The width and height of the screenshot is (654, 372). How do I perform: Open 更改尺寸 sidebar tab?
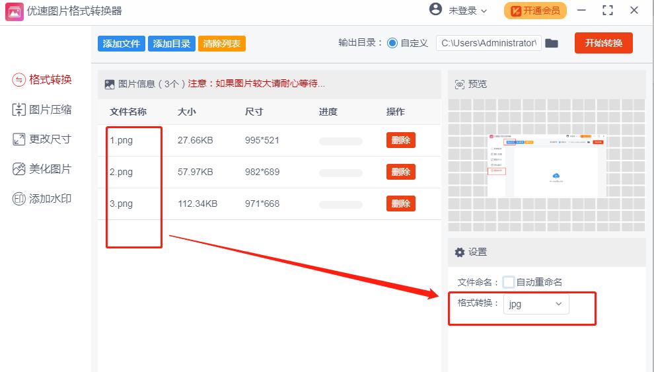pyautogui.click(x=42, y=139)
